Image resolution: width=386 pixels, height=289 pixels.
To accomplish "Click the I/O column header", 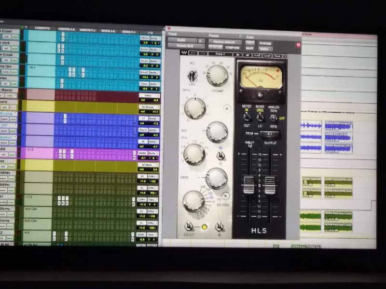I will click(150, 32).
